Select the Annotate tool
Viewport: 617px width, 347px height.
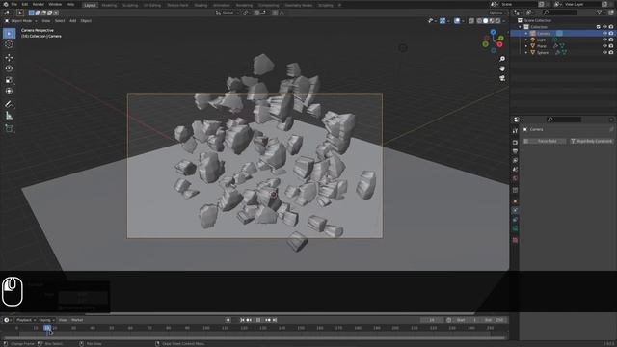click(x=9, y=104)
